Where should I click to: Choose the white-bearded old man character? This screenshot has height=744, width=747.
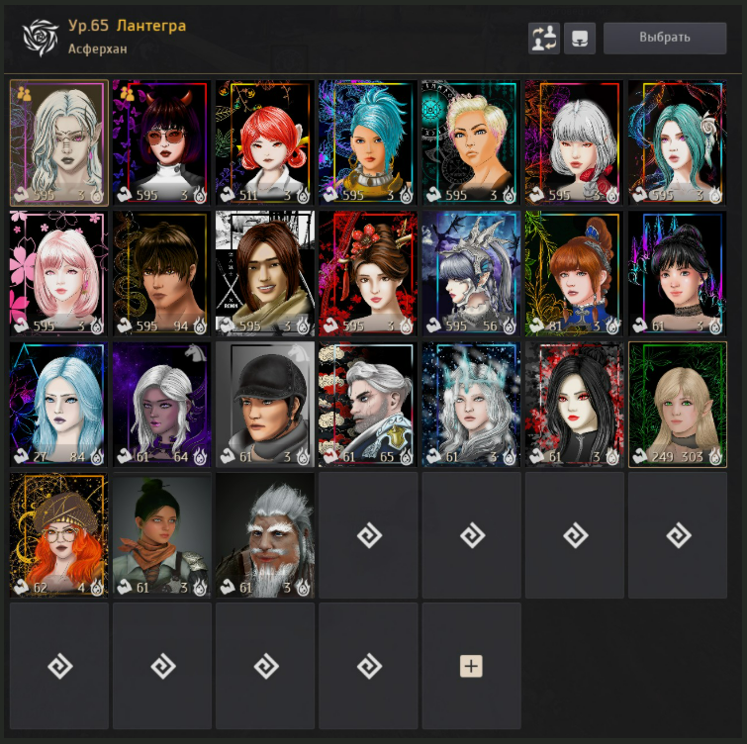(x=265, y=535)
